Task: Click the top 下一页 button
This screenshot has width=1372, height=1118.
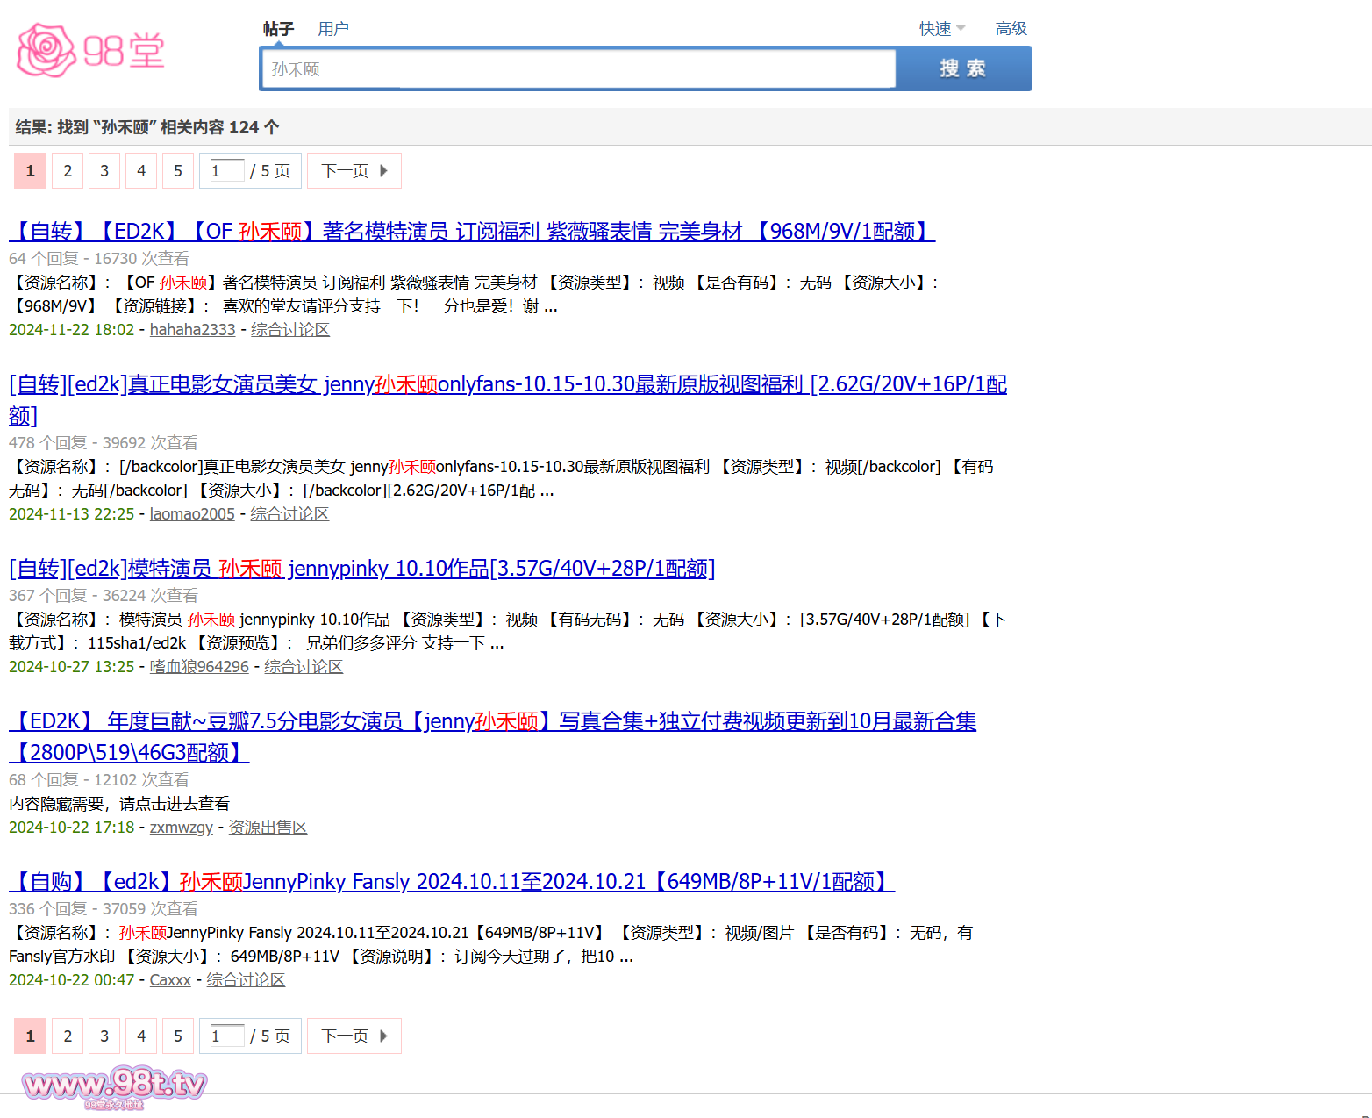Action: coord(354,171)
